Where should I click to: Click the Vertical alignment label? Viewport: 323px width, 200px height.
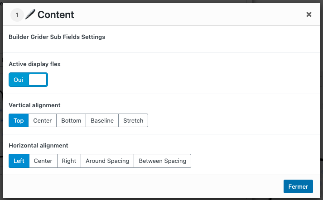point(34,105)
